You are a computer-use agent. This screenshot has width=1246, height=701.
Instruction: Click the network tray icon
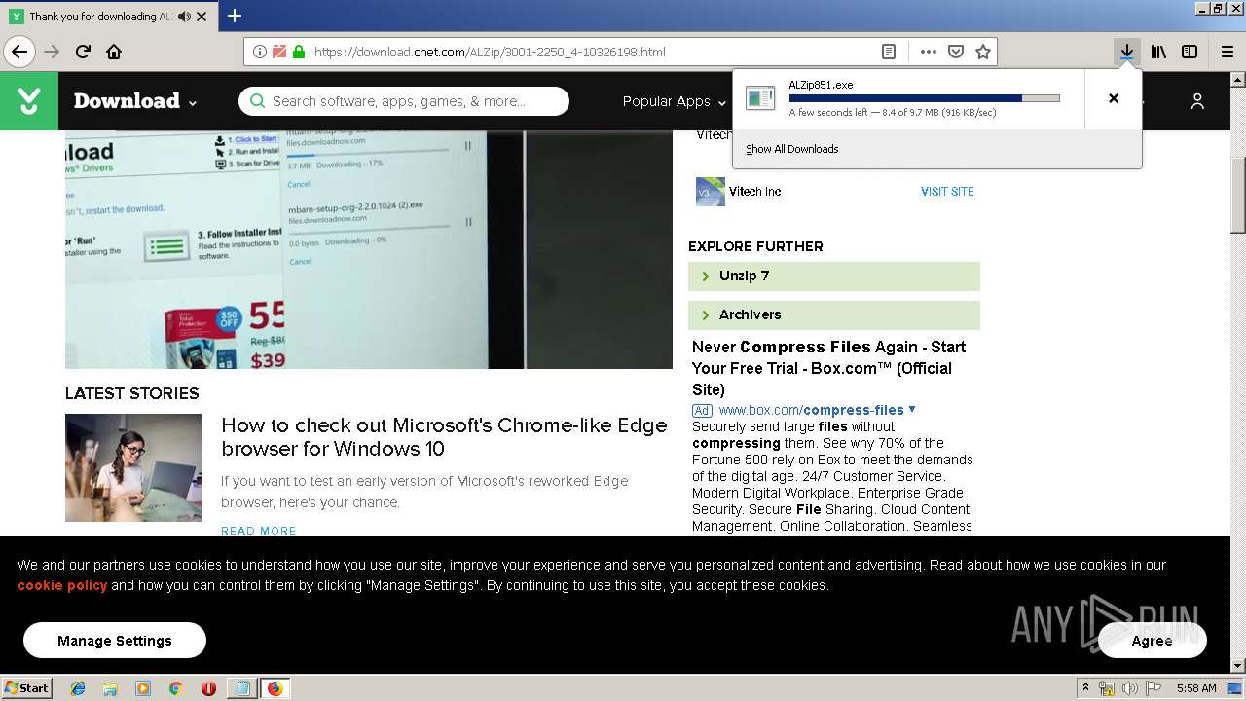(x=1107, y=688)
